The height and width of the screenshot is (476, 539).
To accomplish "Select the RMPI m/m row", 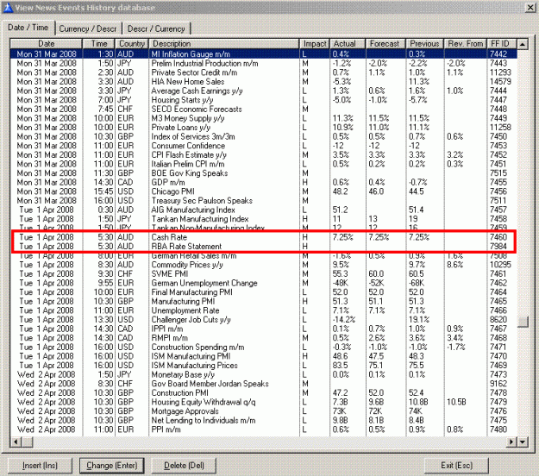I will coord(263,338).
